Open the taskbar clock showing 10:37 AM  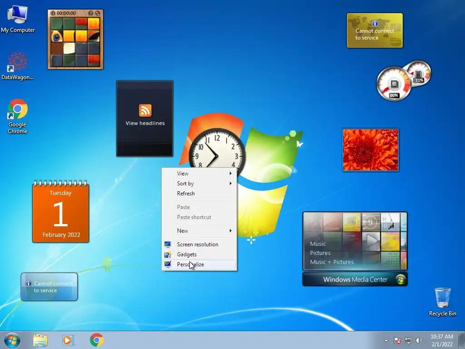(442, 340)
